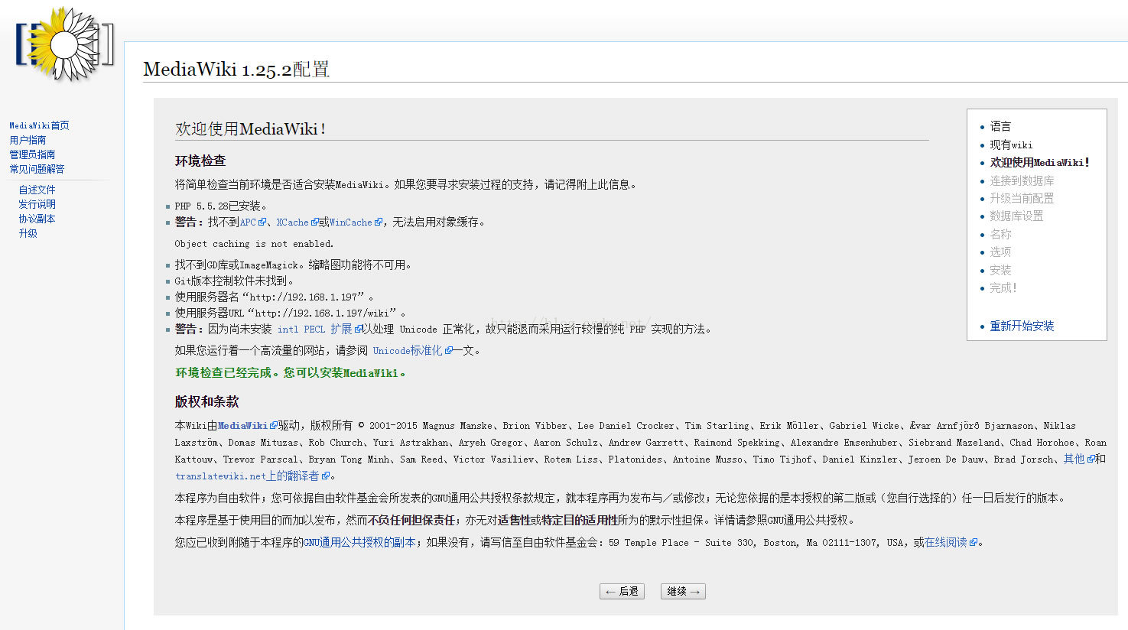Open the MediaWiki link in copyright section
Screen dimensions: 1128x630
[x=247, y=426]
